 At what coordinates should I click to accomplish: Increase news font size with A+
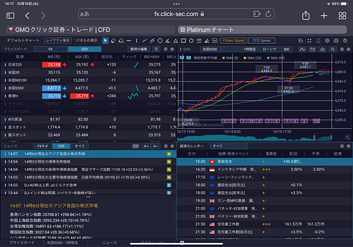pos(146,146)
